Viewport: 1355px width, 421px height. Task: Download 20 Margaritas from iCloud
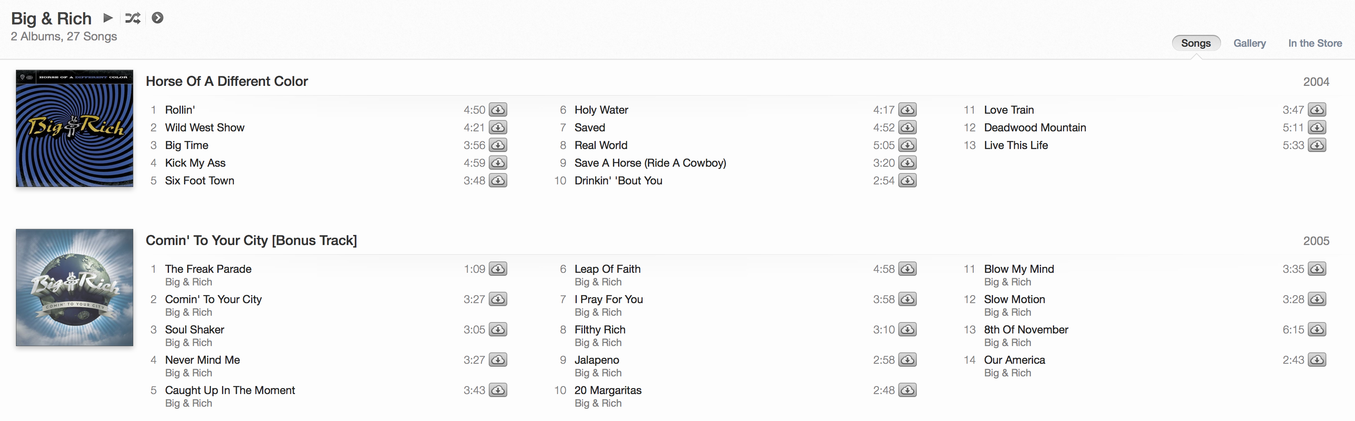(908, 391)
